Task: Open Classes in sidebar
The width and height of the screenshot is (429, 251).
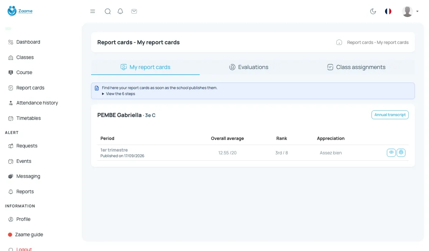Action: (x=21, y=57)
